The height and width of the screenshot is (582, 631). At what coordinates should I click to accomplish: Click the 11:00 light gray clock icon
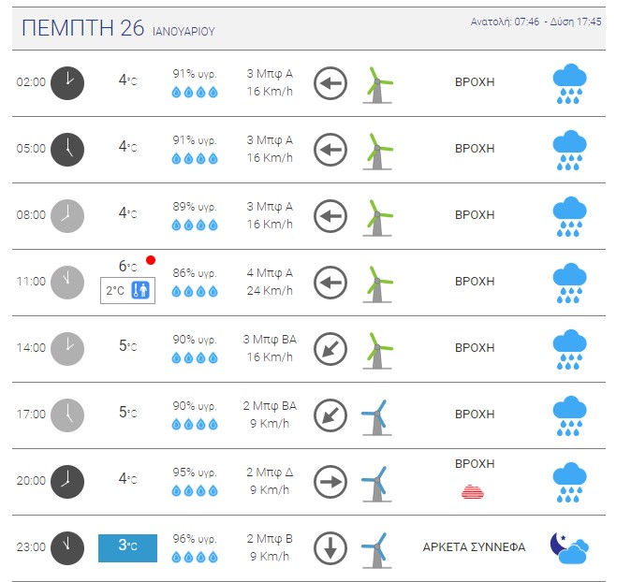tap(67, 283)
